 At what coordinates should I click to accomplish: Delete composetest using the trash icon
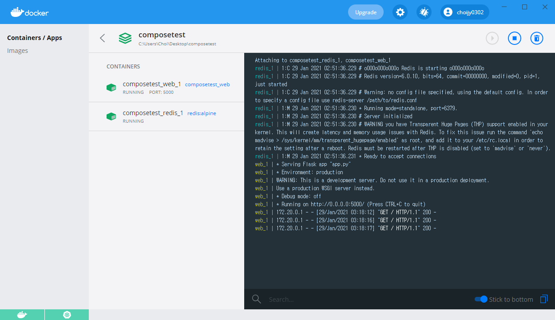537,38
